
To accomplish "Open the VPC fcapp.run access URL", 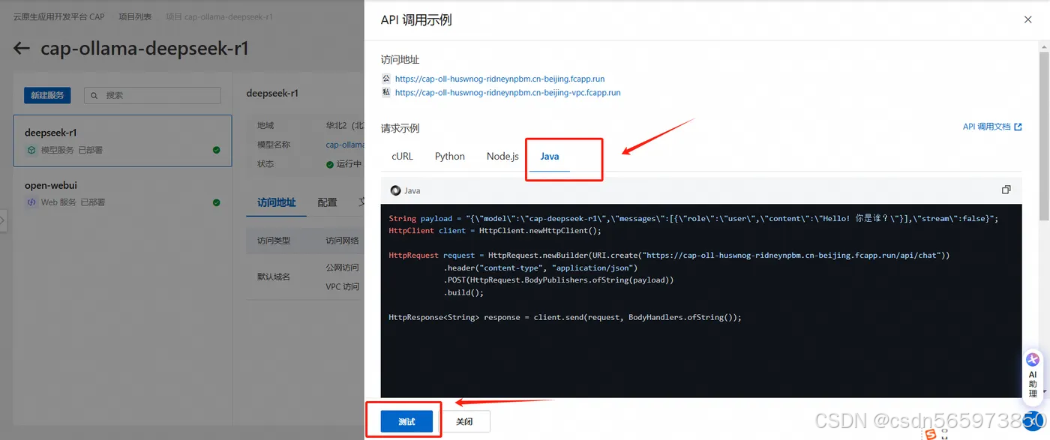I will pos(508,93).
